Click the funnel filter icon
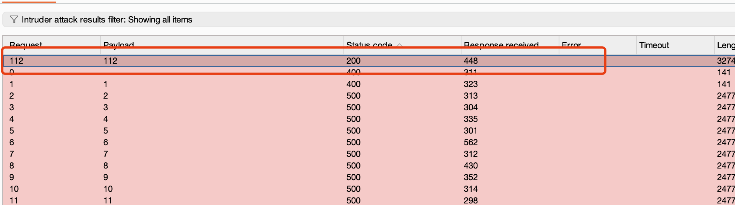 [14, 19]
